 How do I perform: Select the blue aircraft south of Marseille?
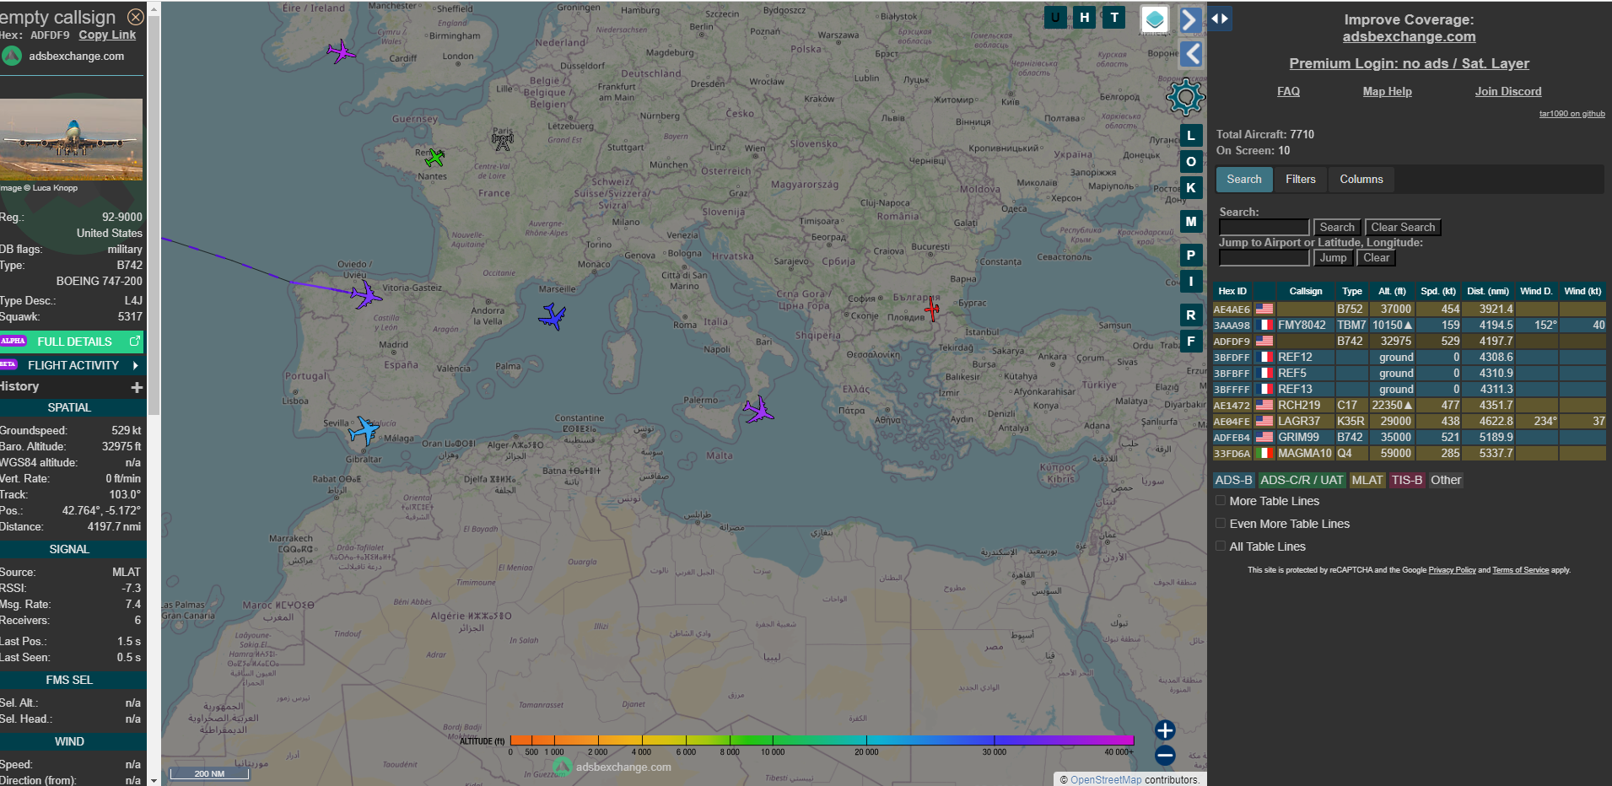point(552,316)
